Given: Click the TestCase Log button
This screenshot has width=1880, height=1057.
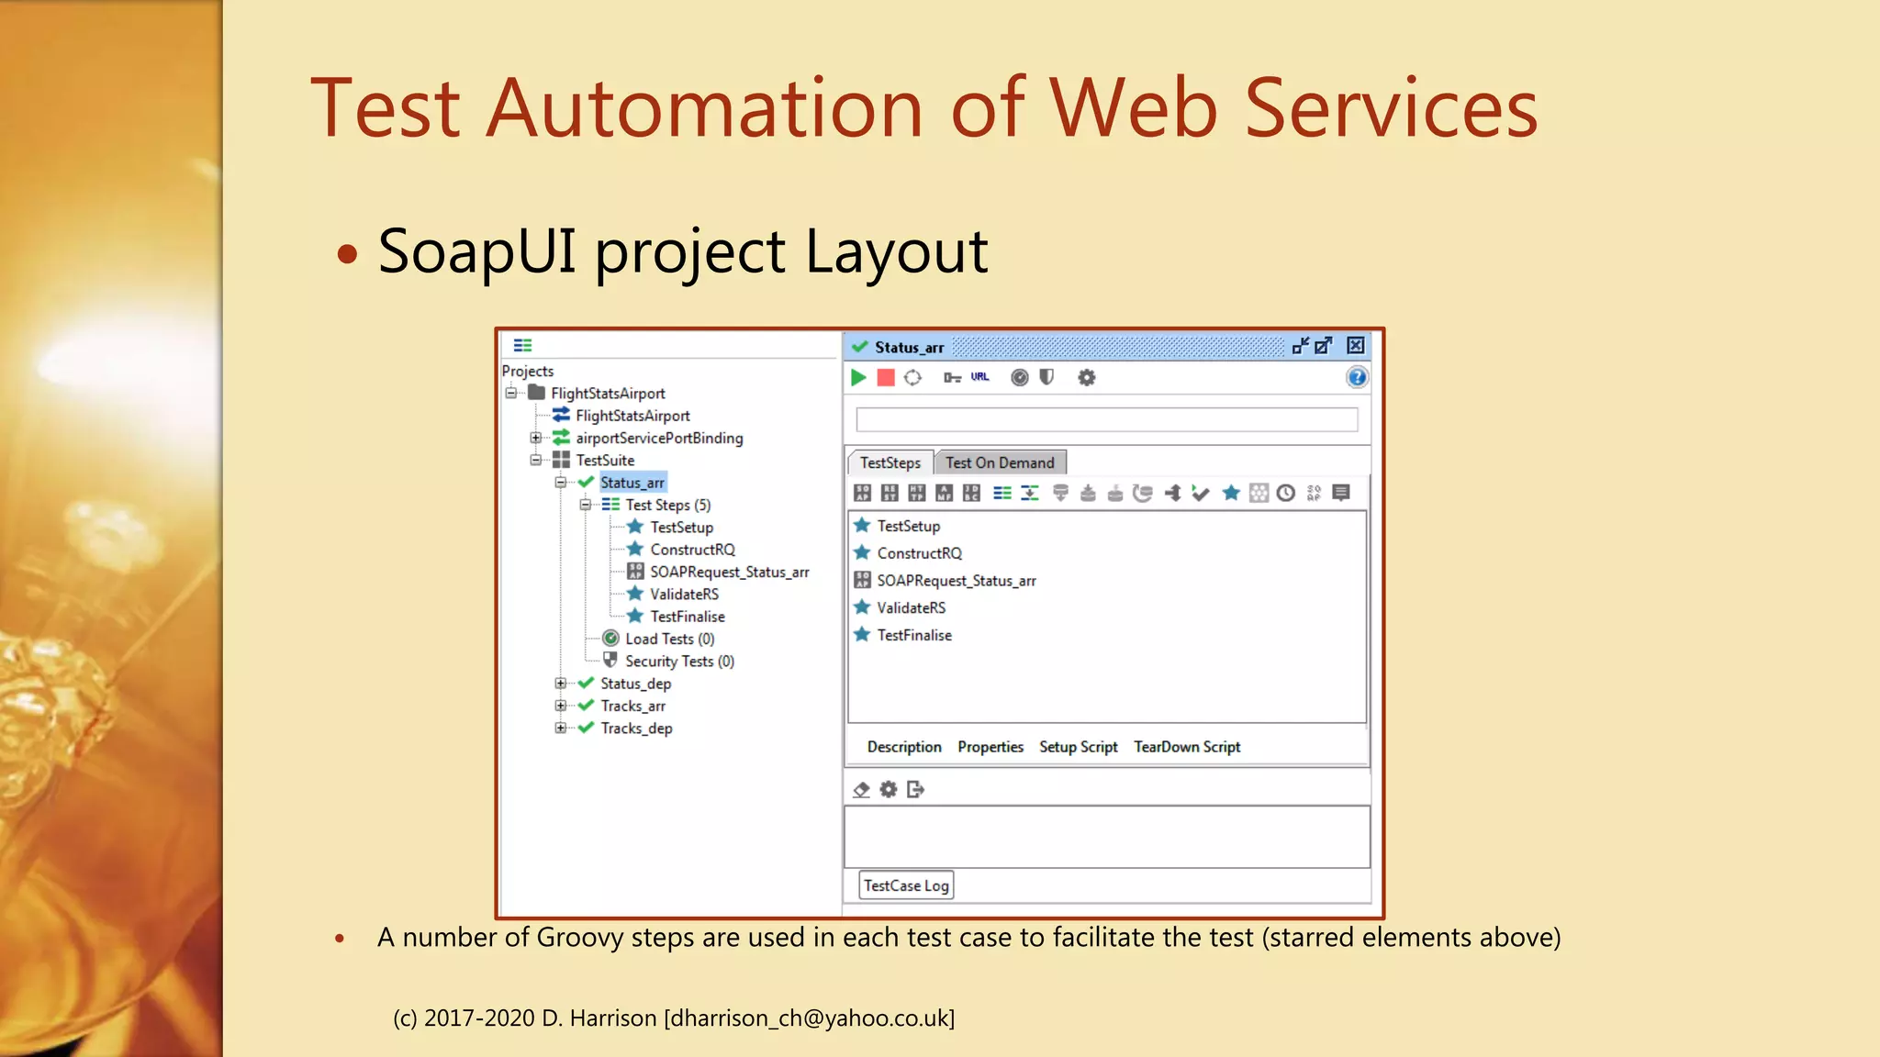Looking at the screenshot, I should coord(906,885).
